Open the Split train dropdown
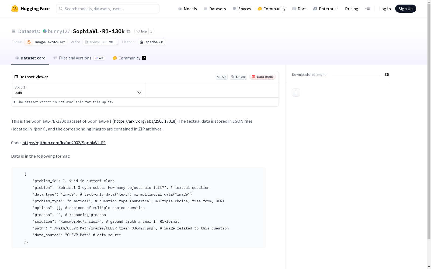Image resolution: width=431 pixels, height=269 pixels. (78, 90)
